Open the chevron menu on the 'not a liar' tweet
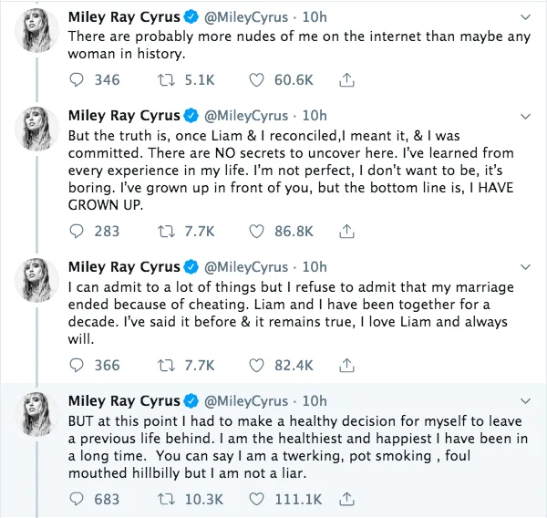547x518 pixels. (x=524, y=401)
